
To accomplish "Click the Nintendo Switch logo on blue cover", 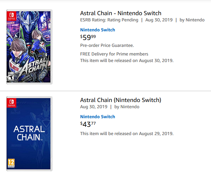I will (x=11, y=103).
